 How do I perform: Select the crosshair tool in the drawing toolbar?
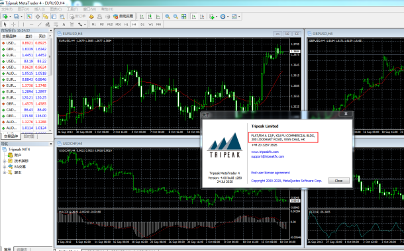coord(13,25)
